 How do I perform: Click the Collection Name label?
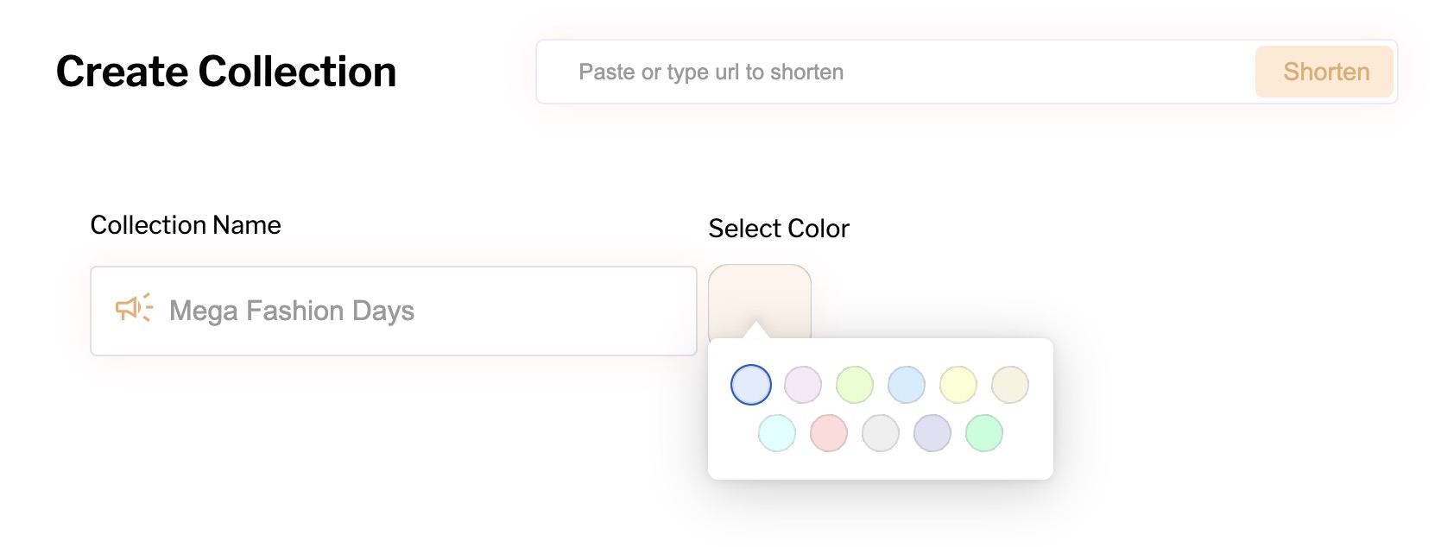186,225
